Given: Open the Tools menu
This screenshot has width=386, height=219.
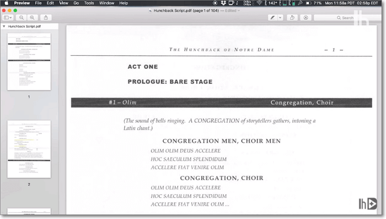Looking at the screenshot, I should pos(89,3).
